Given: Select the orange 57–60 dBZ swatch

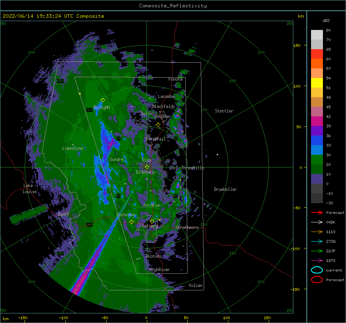Looking at the screenshot, I should 317,64.
